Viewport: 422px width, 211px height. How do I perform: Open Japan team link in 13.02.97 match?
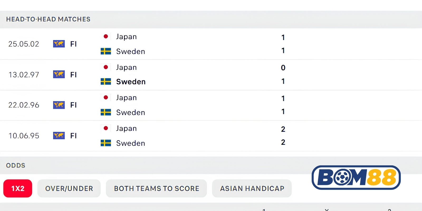[x=126, y=68]
